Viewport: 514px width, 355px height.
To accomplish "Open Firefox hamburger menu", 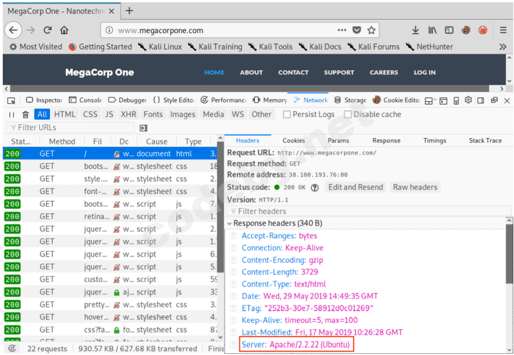I will tap(503, 30).
